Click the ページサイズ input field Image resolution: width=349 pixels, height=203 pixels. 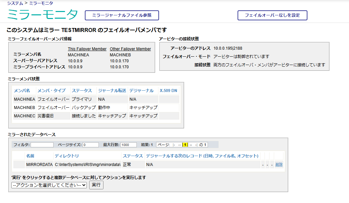[x=90, y=145]
